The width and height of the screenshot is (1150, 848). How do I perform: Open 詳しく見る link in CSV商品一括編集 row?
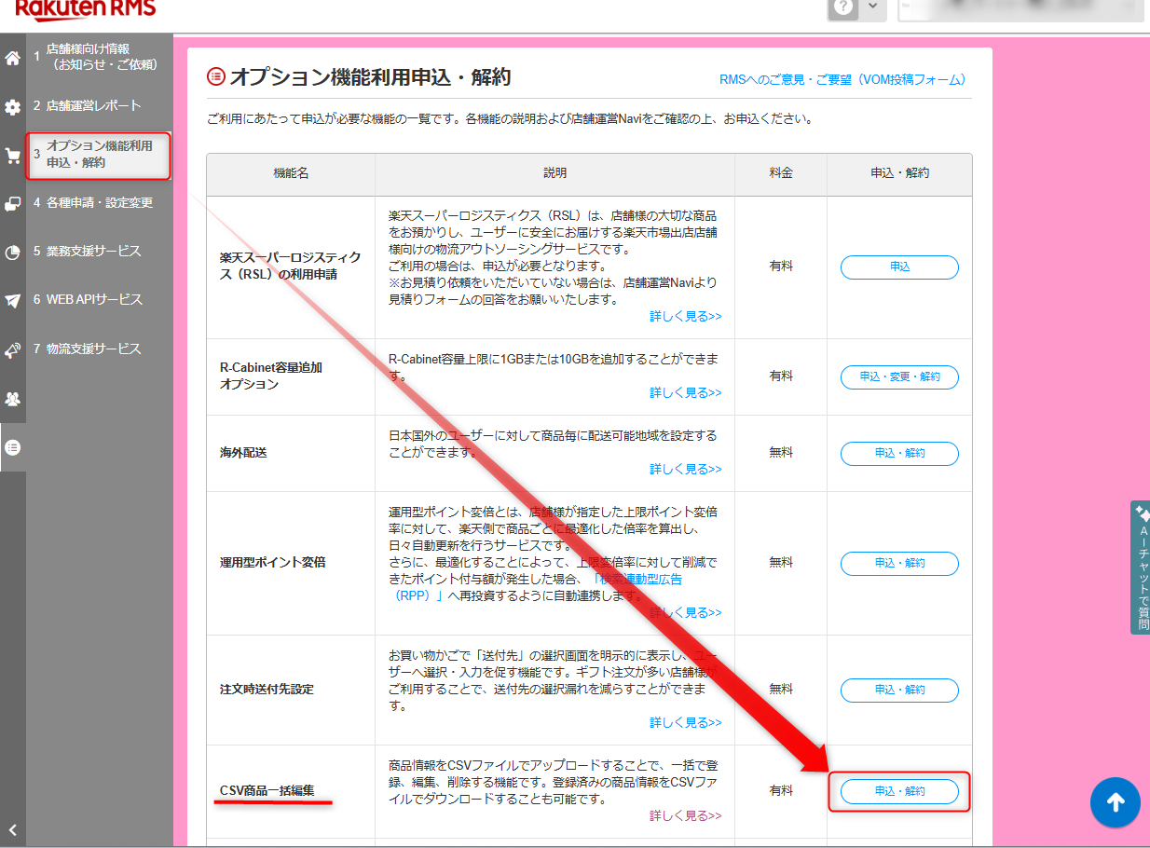(x=686, y=815)
